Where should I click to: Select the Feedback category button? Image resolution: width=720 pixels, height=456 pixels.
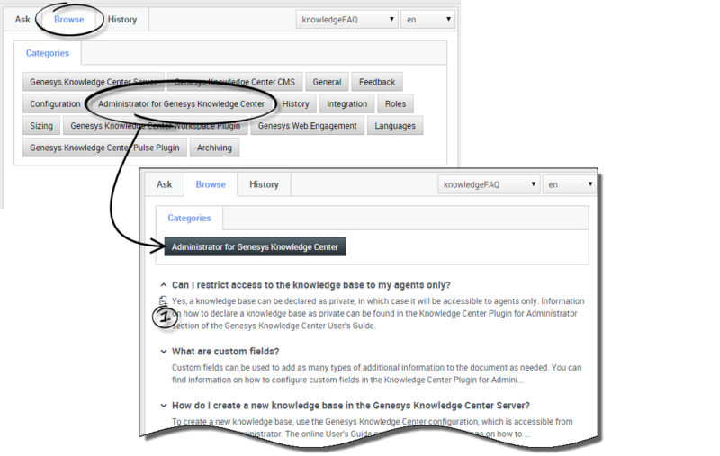pos(377,82)
